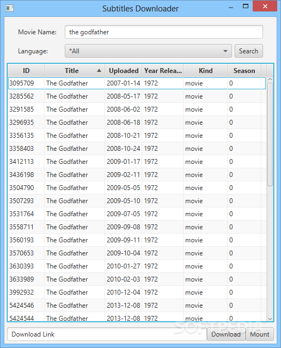The image size is (281, 348).
Task: Click upload date 2008-06-18
Action: [x=124, y=123]
